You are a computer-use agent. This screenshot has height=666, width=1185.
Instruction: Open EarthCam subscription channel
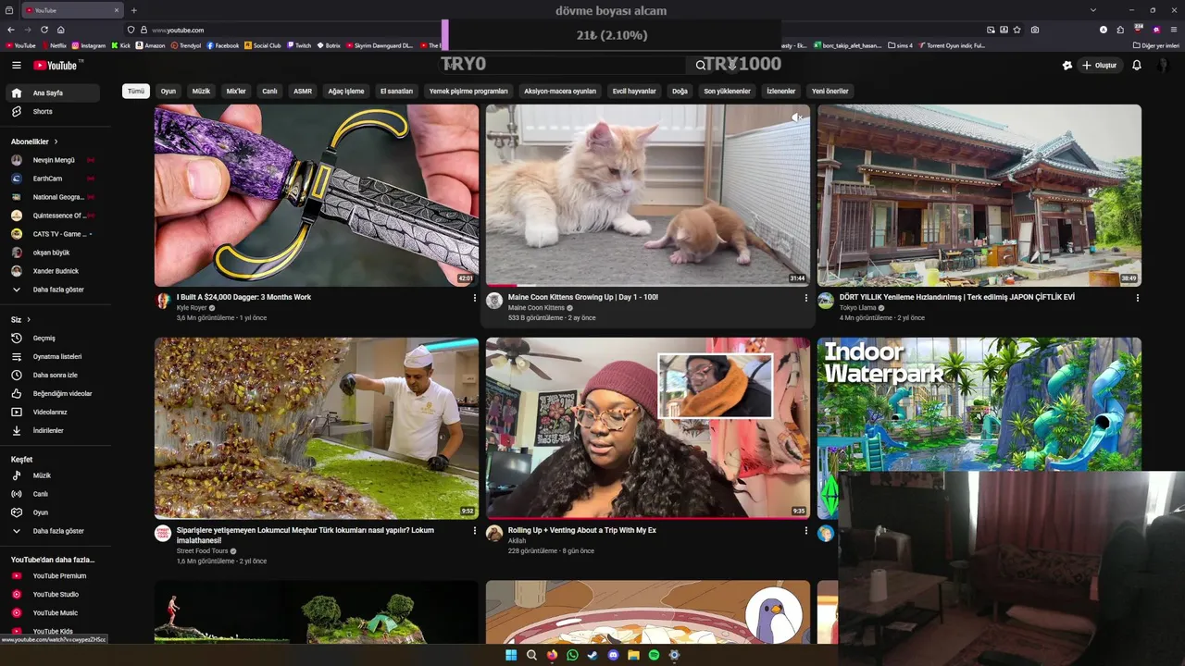[x=52, y=179]
